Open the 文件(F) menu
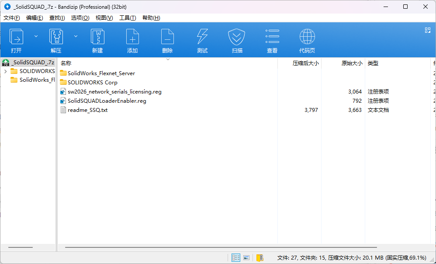436x264 pixels. coord(12,18)
